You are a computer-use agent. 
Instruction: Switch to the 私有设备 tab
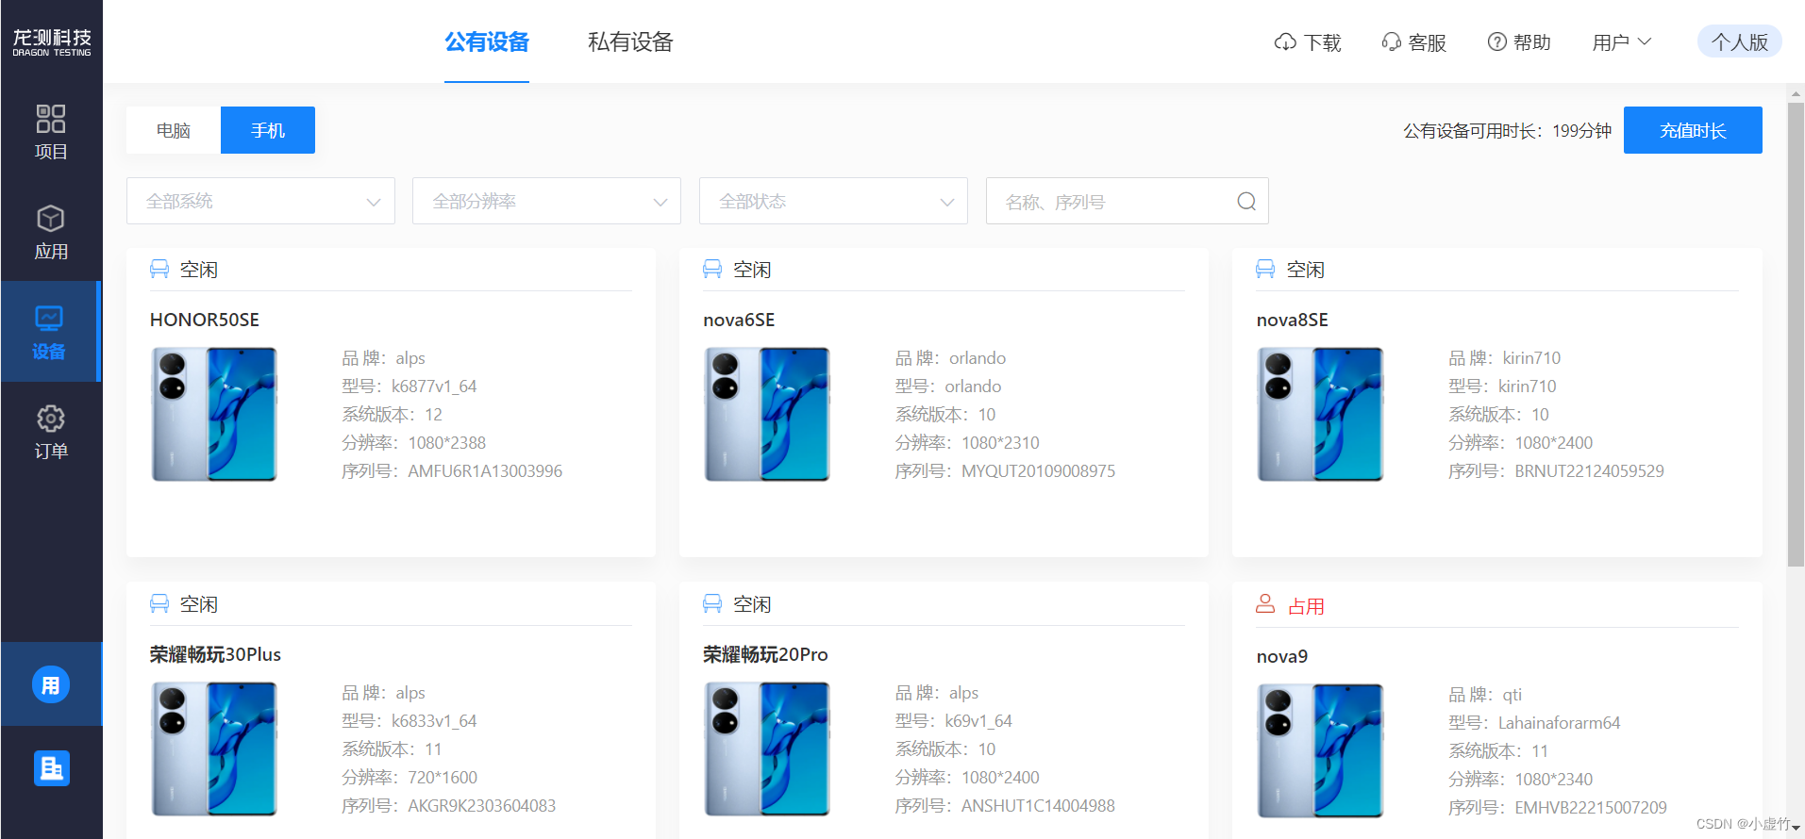[x=630, y=42]
